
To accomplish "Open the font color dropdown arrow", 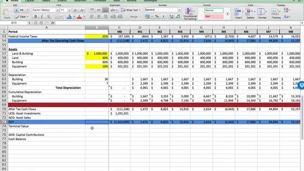I will tap(84, 17).
